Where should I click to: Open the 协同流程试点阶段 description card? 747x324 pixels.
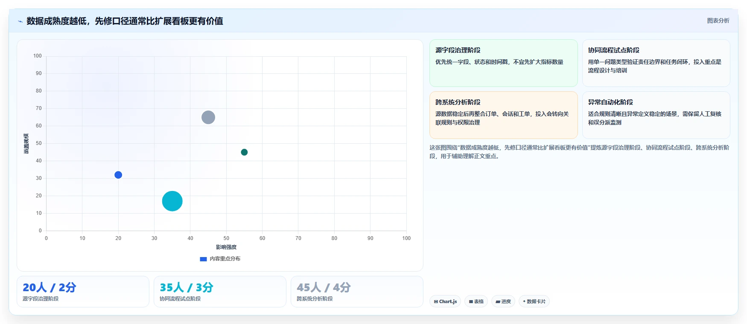656,63
